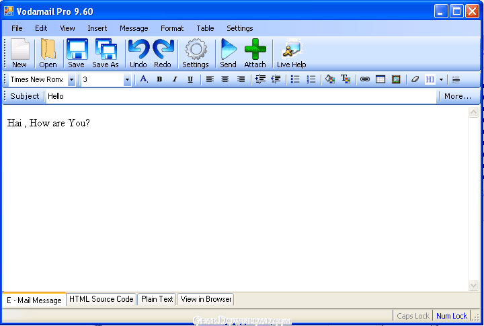Align text right
Image resolution: width=484 pixels, height=326 pixels.
tap(241, 79)
